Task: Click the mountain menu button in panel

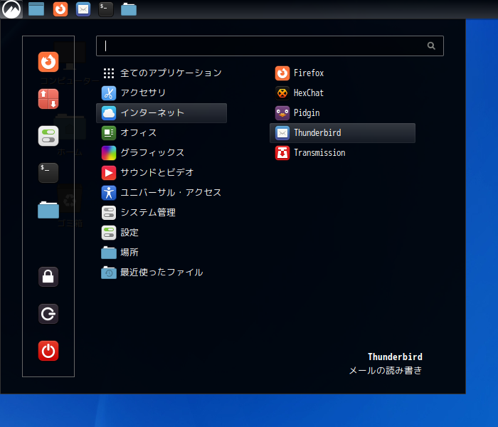Action: pyautogui.click(x=11, y=9)
